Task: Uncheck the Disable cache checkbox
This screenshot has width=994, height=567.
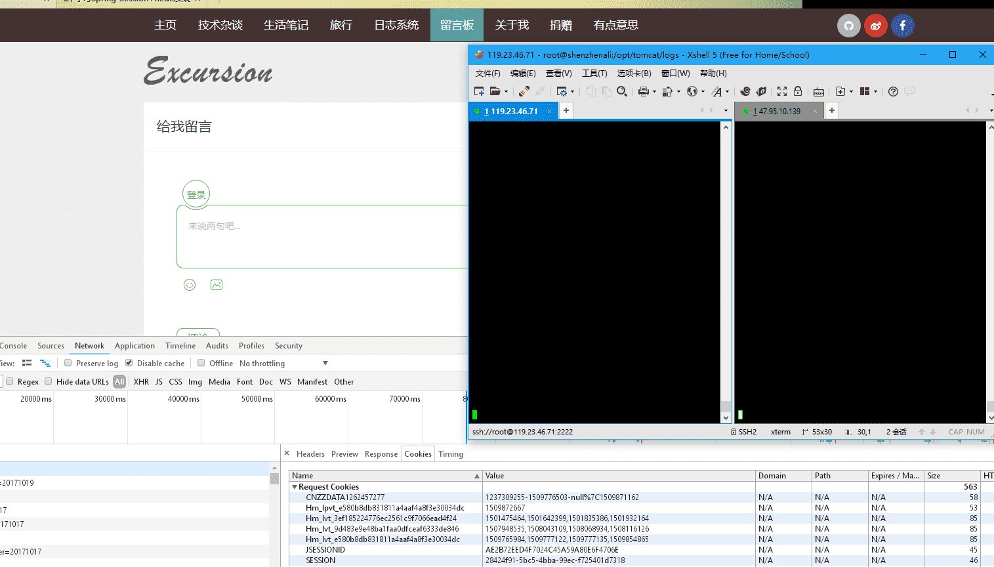Action: [129, 363]
